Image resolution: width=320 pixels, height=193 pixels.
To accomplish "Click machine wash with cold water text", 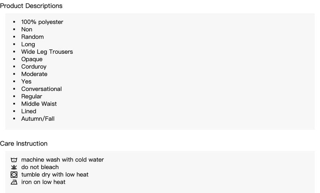I will click(x=62, y=160).
